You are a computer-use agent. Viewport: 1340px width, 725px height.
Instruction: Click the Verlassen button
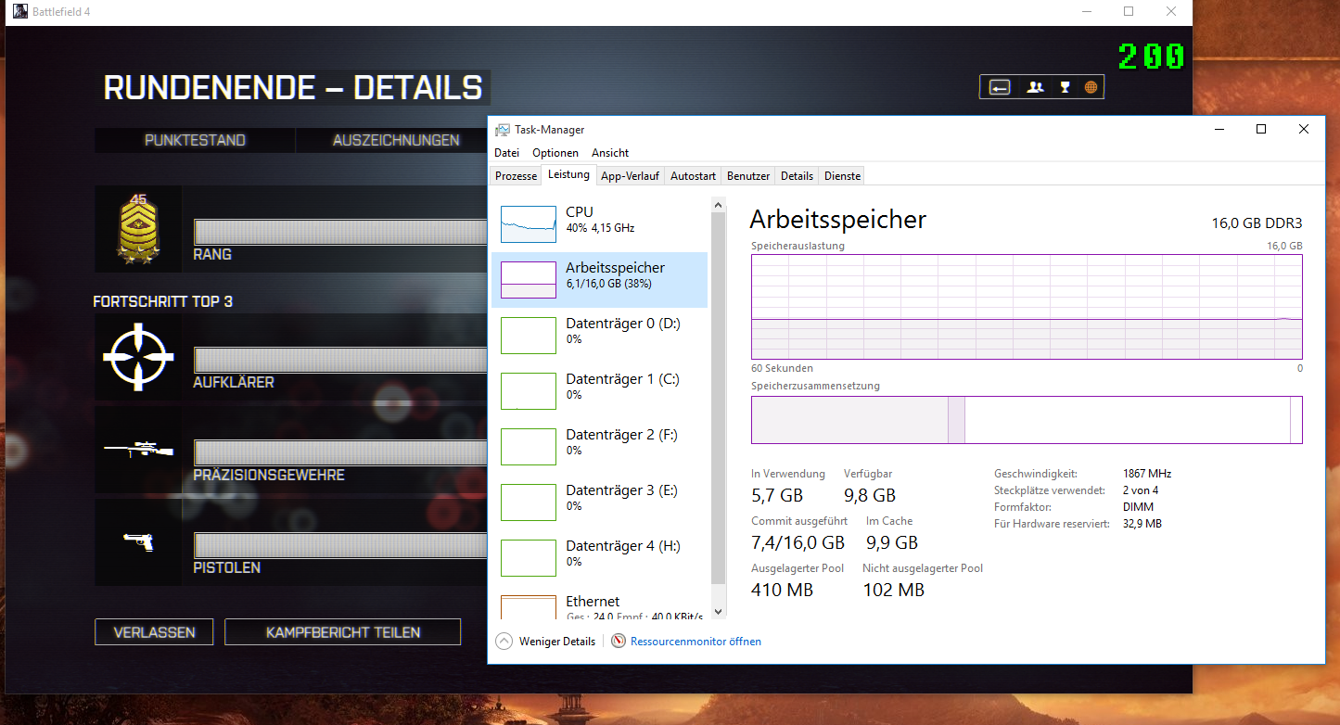[x=154, y=632]
